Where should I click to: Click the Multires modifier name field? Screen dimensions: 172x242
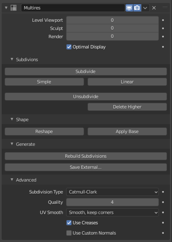pyautogui.click(x=73, y=8)
